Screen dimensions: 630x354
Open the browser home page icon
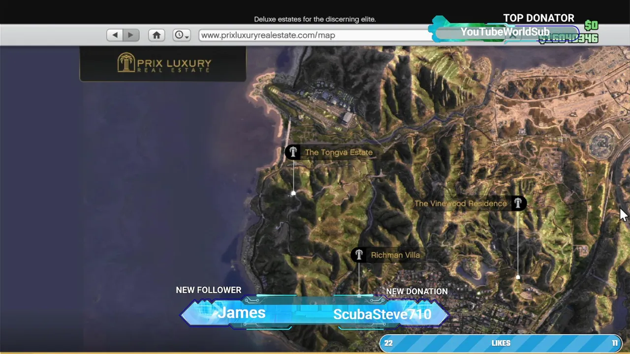click(157, 35)
